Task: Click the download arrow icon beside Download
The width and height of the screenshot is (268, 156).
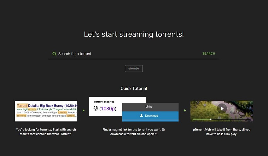Action: (x=141, y=115)
